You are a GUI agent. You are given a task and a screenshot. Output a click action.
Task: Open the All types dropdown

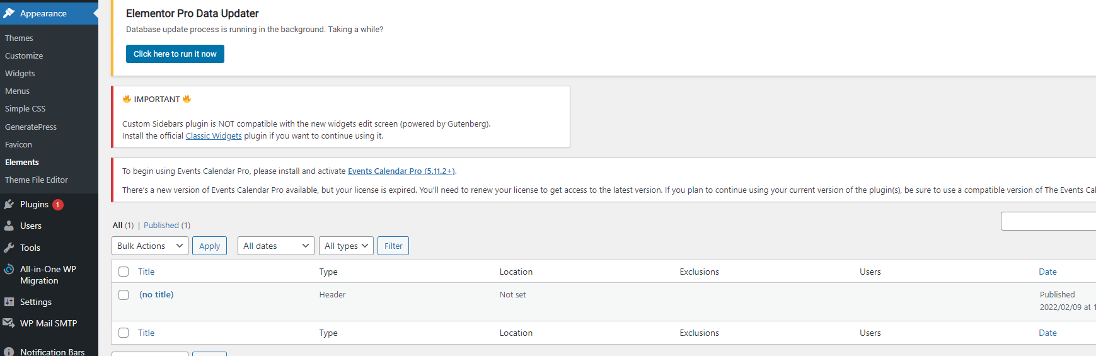pyautogui.click(x=346, y=246)
